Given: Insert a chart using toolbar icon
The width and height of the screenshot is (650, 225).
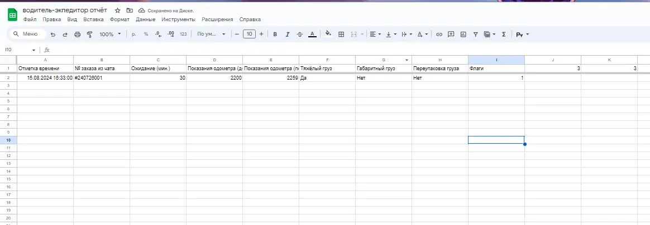Looking at the screenshot, I should click(463, 35).
